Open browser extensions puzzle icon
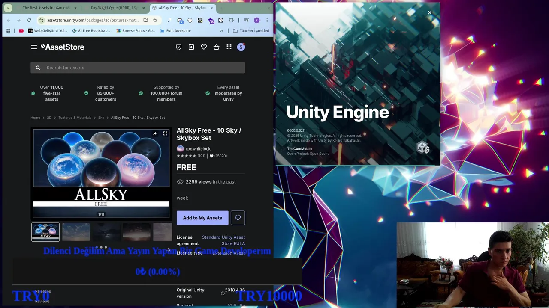This screenshot has width=549, height=308. click(x=231, y=20)
